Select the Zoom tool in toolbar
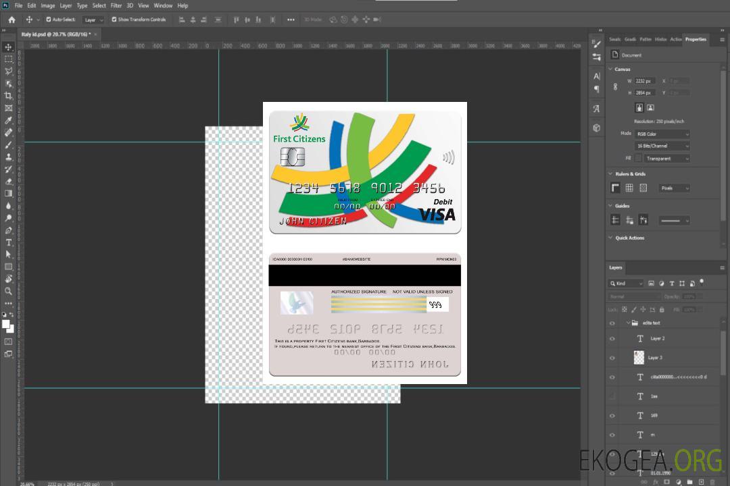Screen dimensions: 730x486 click(x=9, y=291)
